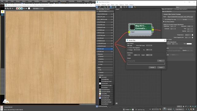Select CoronaColorCorrect map in browser
This screenshot has height=111, width=197.
(x=106, y=86)
